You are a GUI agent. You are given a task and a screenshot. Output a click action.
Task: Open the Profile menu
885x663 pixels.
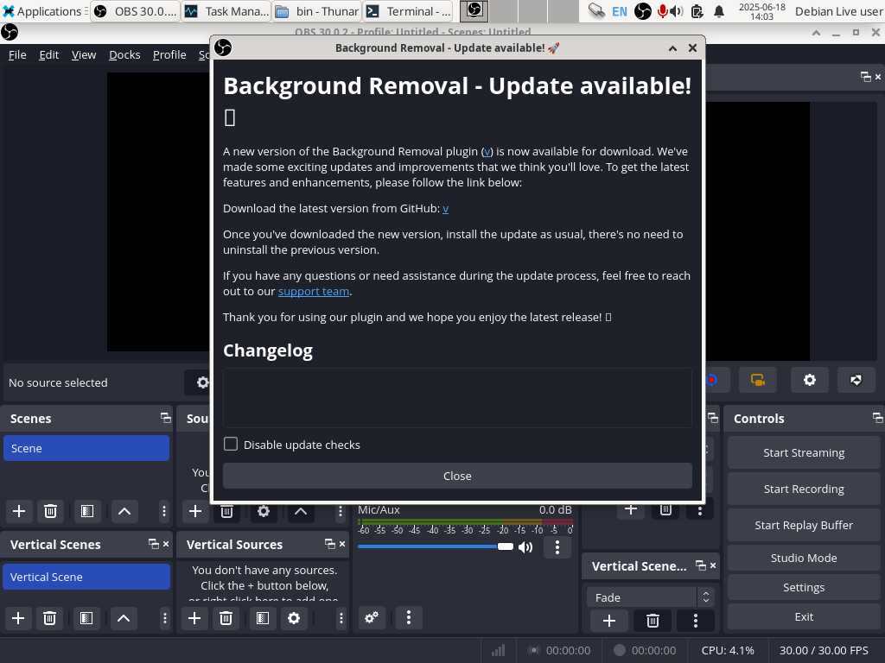tap(169, 54)
